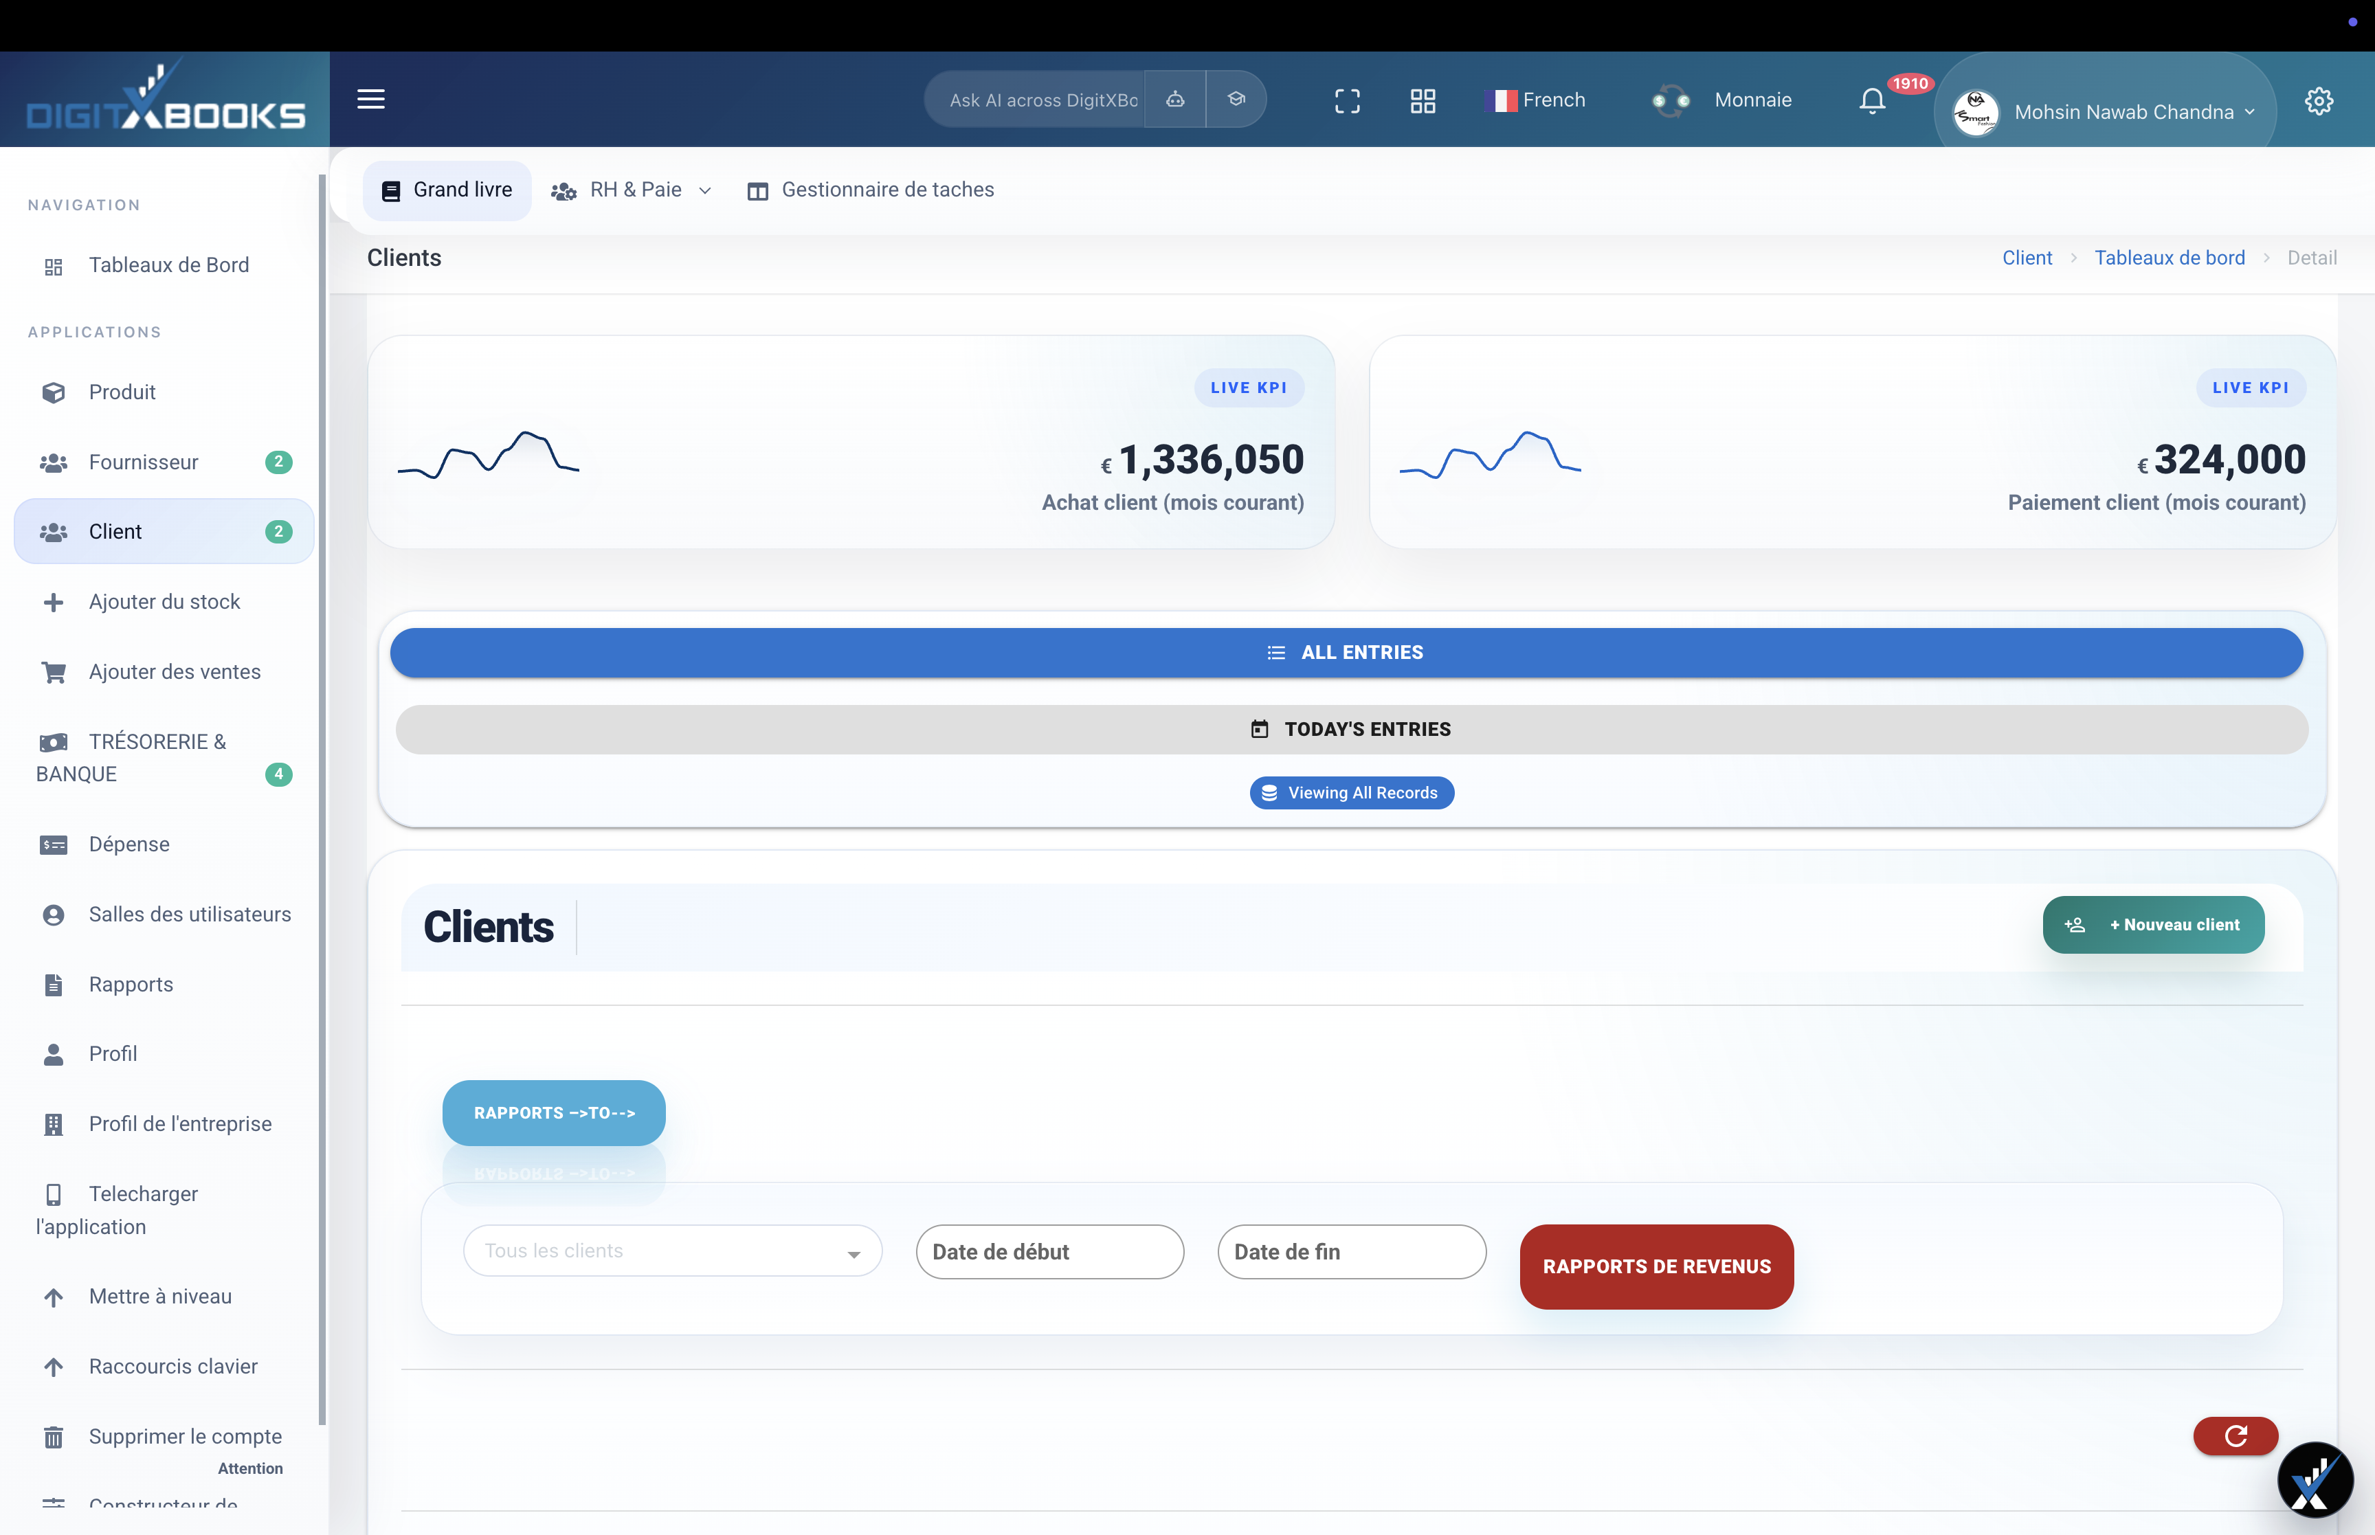This screenshot has width=2375, height=1535.
Task: Open the learning graduation-cap icon
Action: [1237, 99]
